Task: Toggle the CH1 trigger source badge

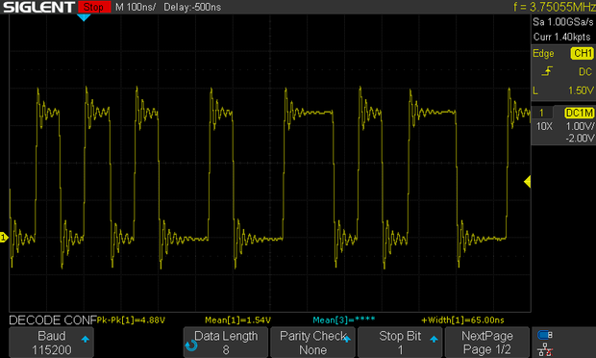Action: 582,53
